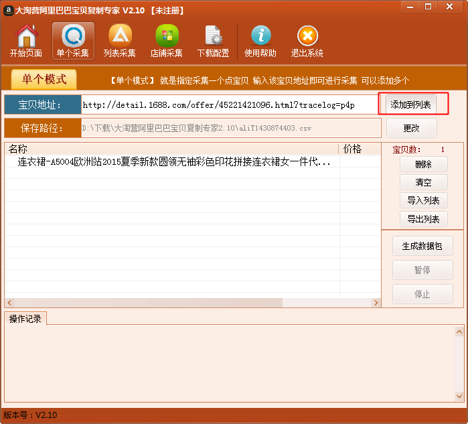Screen dimensions: 468x424
Task: Switch to the 单个模式 tab
Action: [44, 80]
